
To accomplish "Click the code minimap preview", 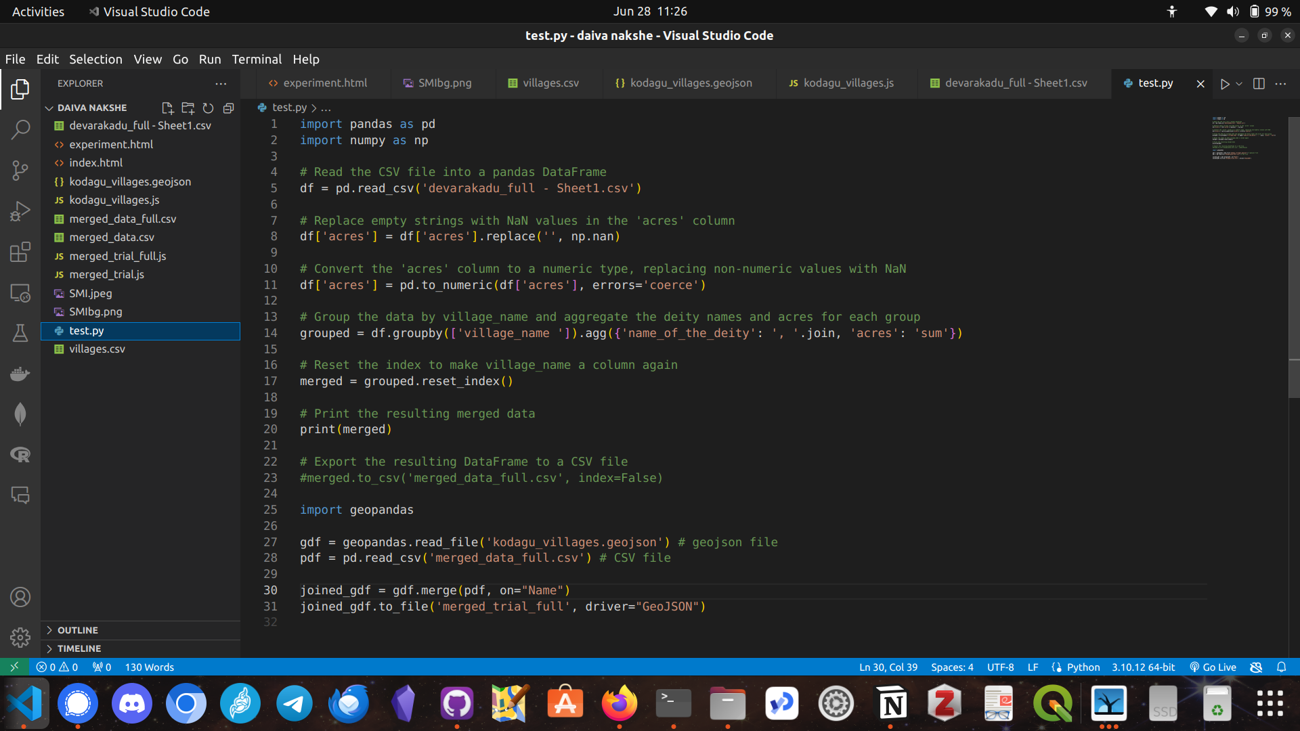I will (1242, 138).
